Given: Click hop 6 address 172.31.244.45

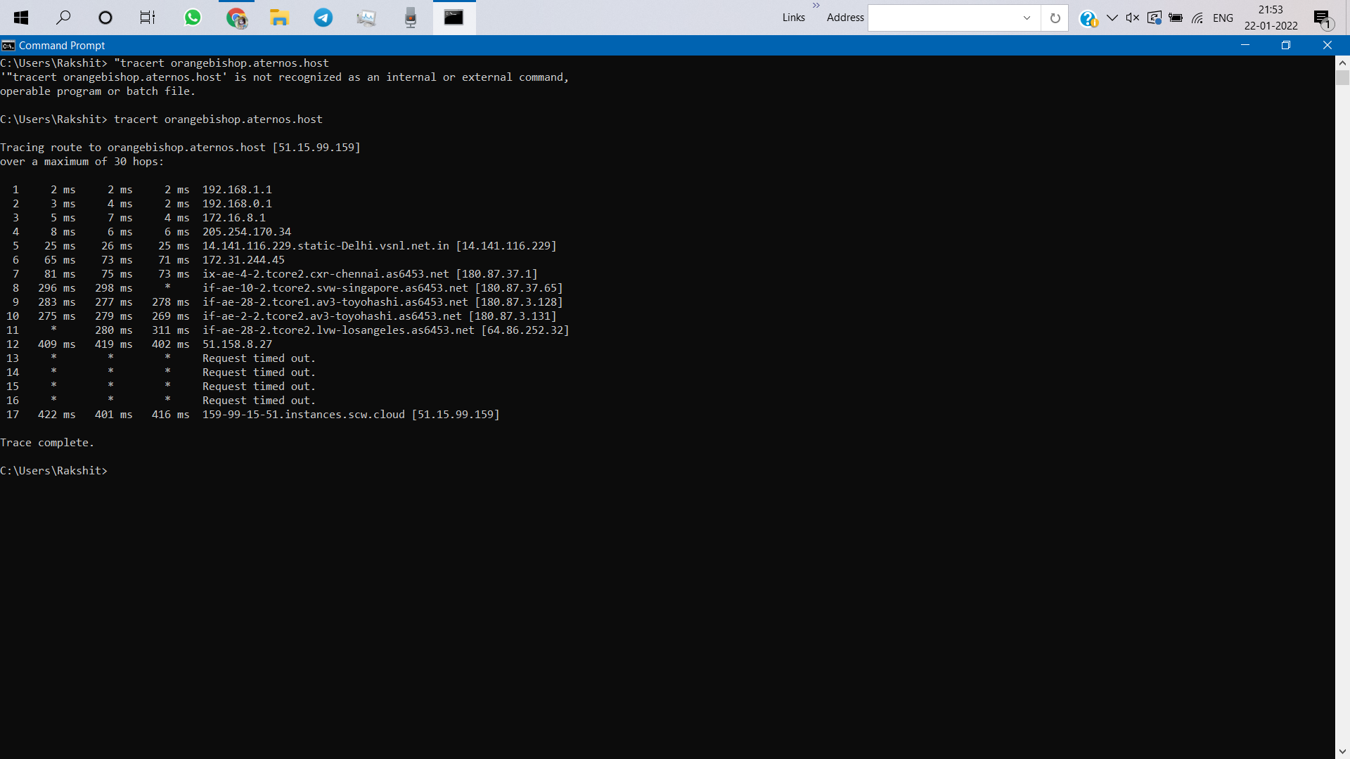Looking at the screenshot, I should [x=243, y=260].
